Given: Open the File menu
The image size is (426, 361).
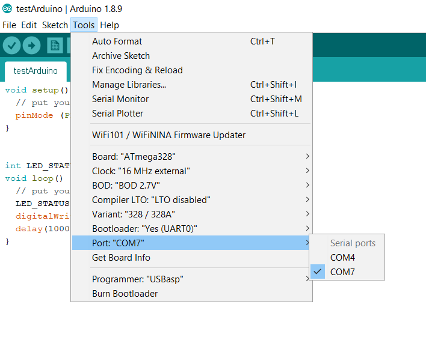Looking at the screenshot, I should [x=9, y=25].
